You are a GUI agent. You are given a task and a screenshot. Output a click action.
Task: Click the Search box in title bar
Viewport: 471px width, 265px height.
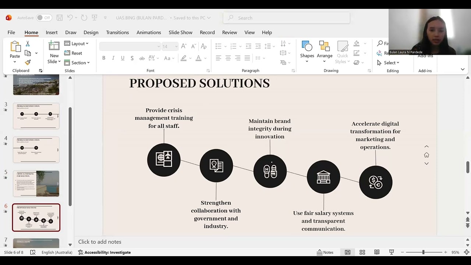point(286,18)
